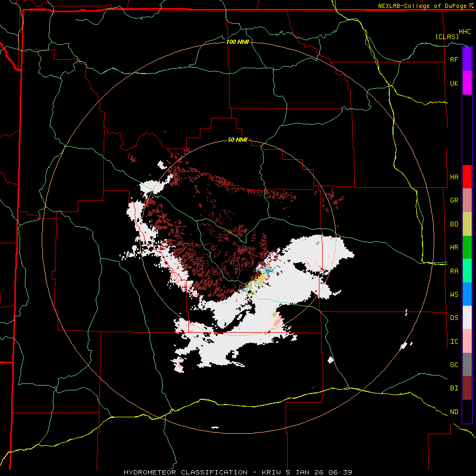This screenshot has width=476, height=476.
Task: Click the GC gray legend swatch
Action: [467, 364]
